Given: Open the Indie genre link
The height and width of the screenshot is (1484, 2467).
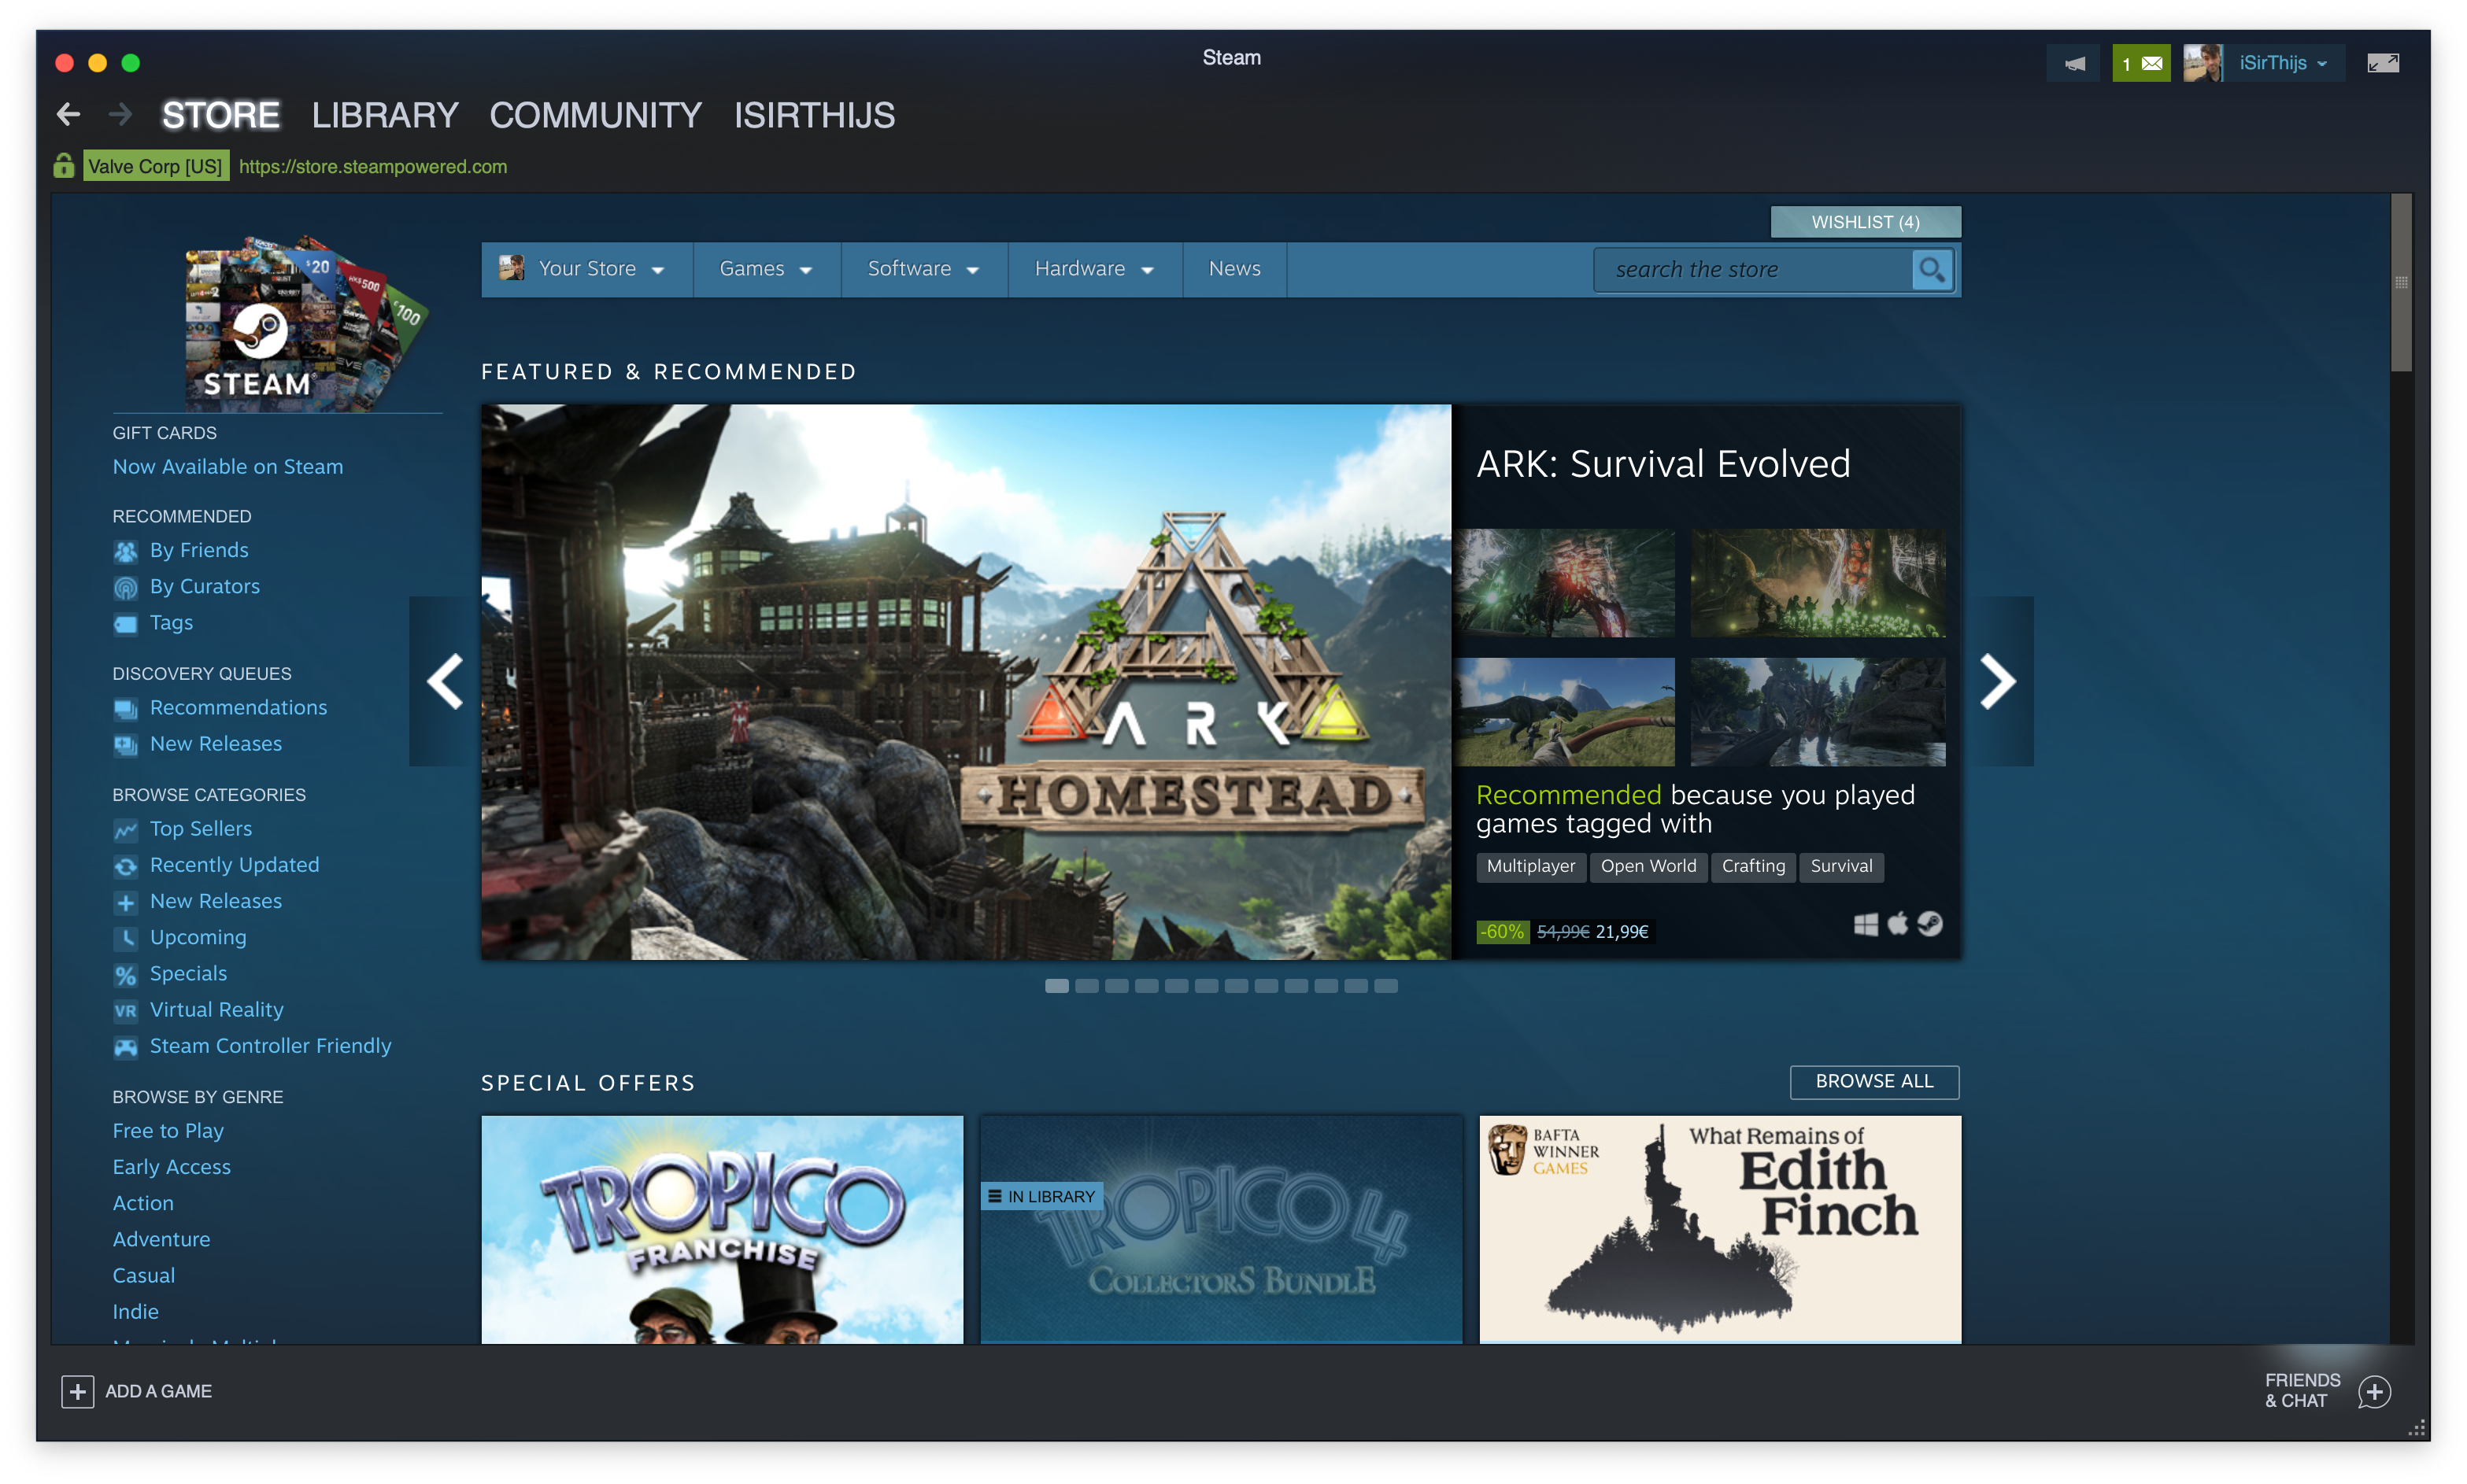Looking at the screenshot, I should [135, 1311].
